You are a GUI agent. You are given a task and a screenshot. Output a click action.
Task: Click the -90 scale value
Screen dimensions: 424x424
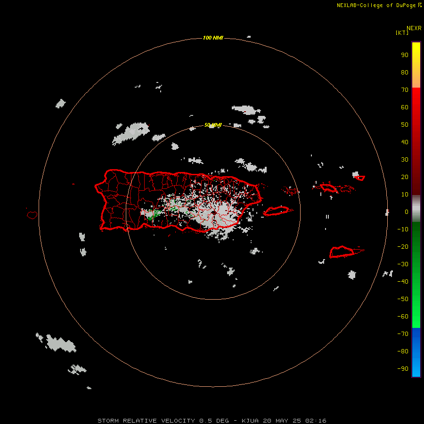click(x=403, y=369)
